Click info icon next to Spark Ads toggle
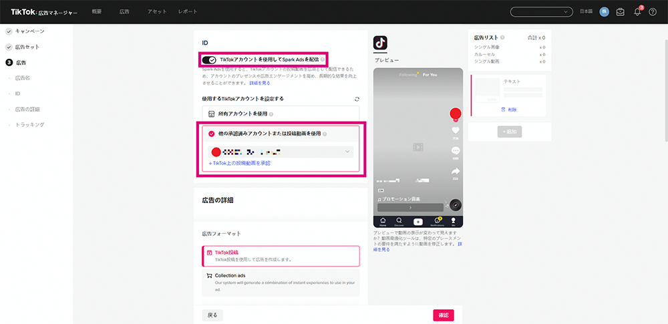The height and width of the screenshot is (324, 668). 323,59
